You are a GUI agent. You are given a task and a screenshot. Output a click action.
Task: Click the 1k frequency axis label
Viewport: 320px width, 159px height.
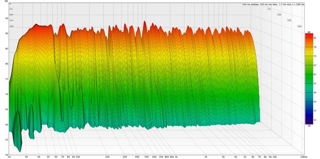[x=176, y=157]
